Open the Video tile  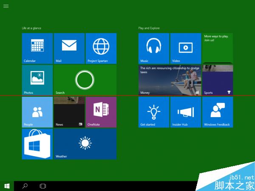[186, 48]
